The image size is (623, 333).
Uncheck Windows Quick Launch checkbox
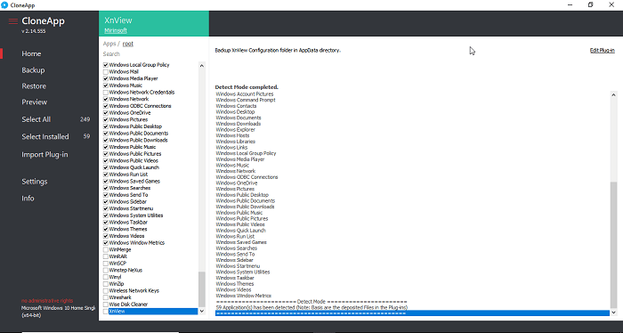click(x=106, y=167)
